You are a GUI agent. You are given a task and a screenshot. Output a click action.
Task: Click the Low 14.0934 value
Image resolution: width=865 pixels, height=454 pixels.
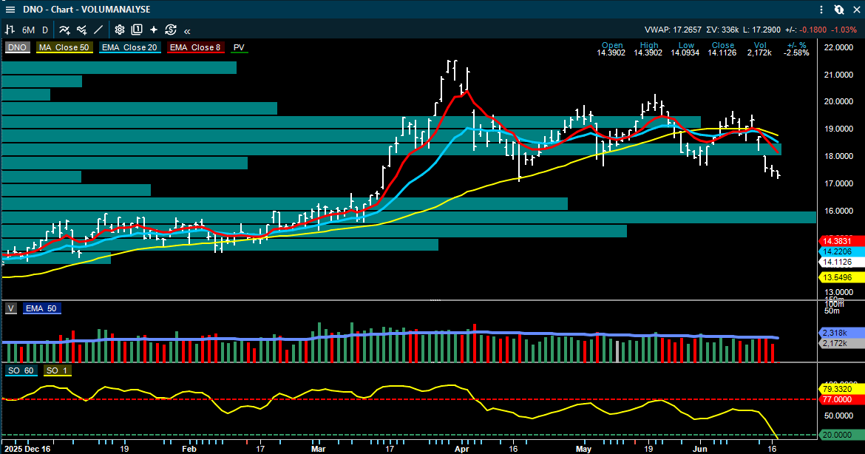pos(685,53)
